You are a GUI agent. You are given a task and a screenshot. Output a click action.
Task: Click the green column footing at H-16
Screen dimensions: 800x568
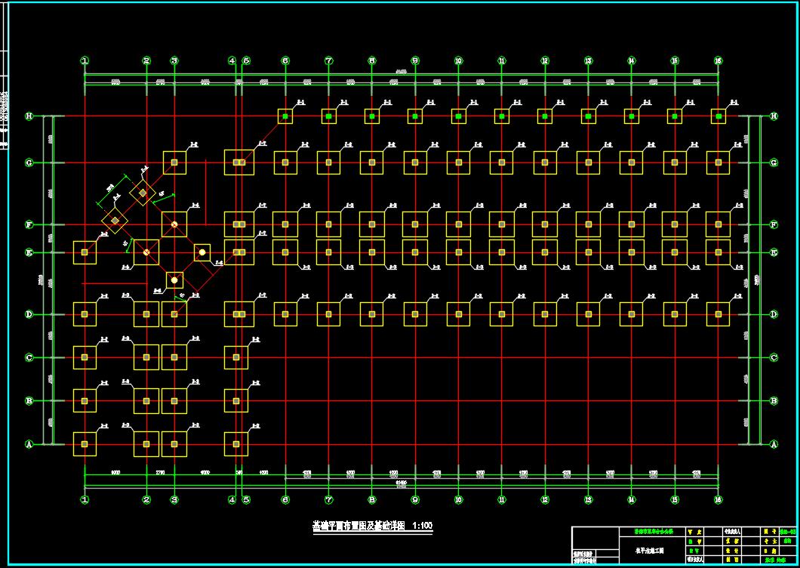(718, 116)
